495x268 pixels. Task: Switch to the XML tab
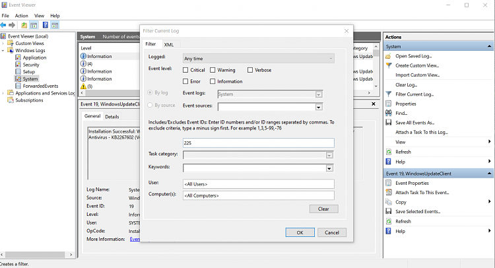coord(169,45)
